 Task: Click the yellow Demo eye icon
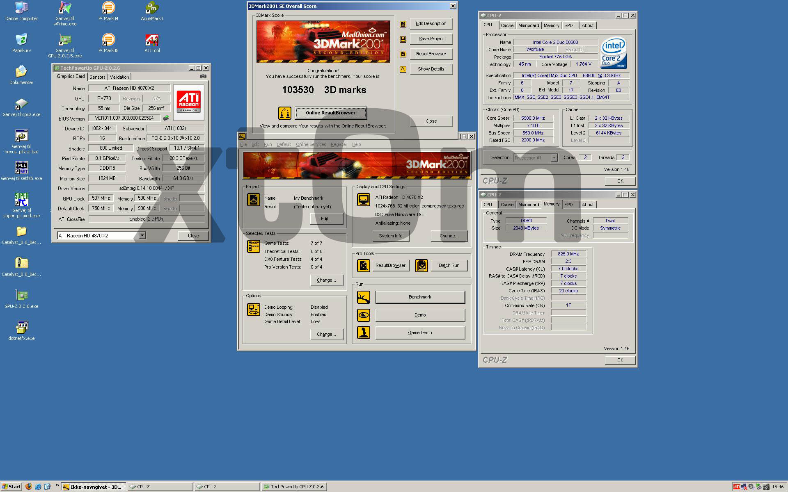tap(363, 315)
